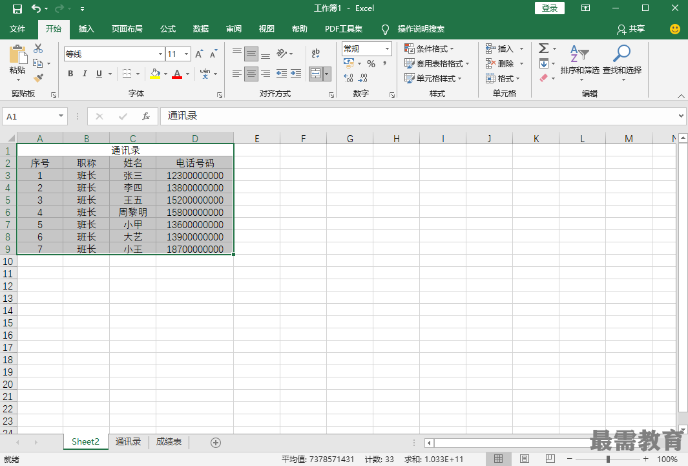This screenshot has height=466, width=688.
Task: Open the 通讯录 sheet tab
Action: tap(128, 442)
